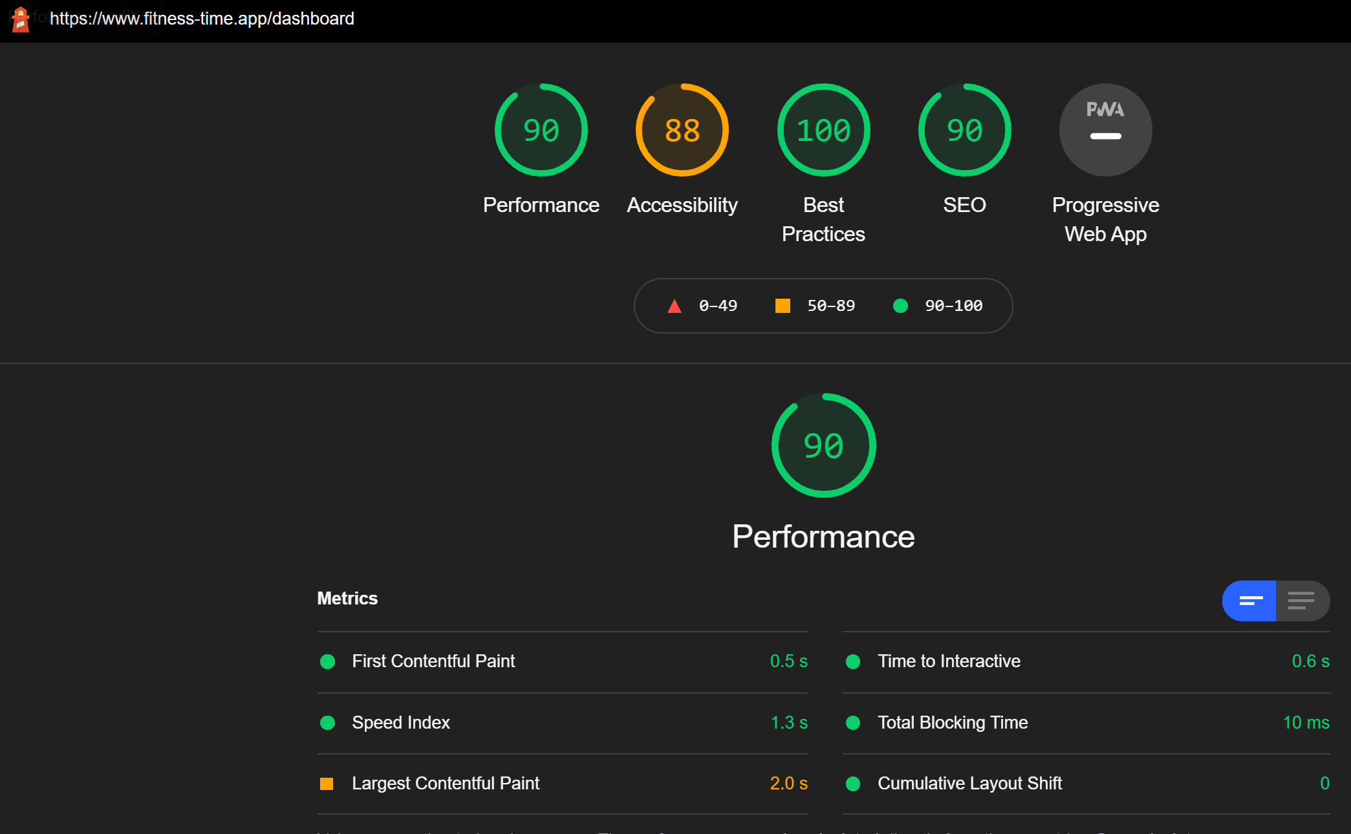Click the SEO score gauge
Screen dimensions: 1351x834
964,130
